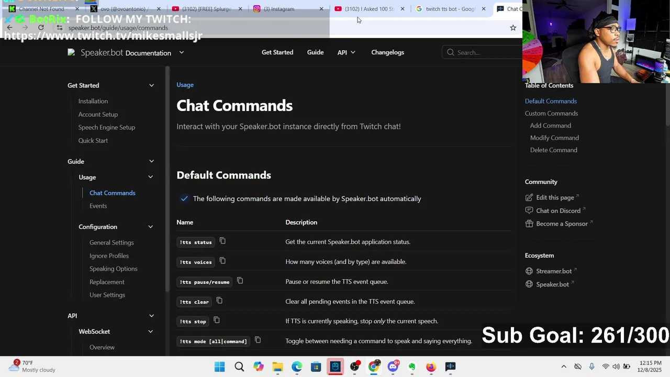The image size is (670, 377).
Task: Go back with the browser back arrow
Action: (x=9, y=28)
